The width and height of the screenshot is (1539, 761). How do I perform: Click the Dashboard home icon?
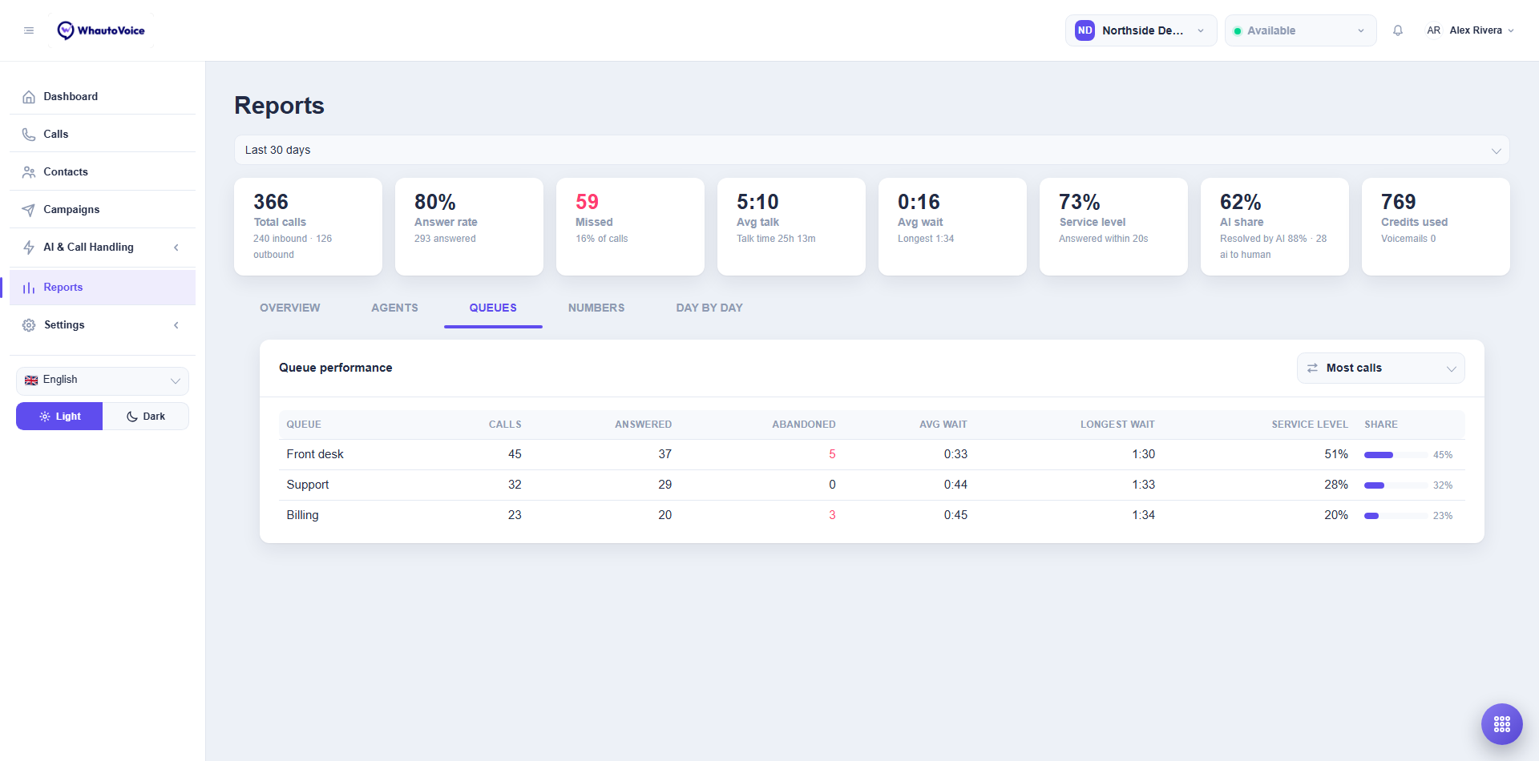pos(29,97)
